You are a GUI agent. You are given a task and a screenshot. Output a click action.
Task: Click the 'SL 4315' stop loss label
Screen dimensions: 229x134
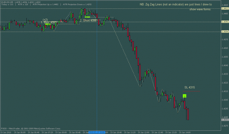[189, 87]
